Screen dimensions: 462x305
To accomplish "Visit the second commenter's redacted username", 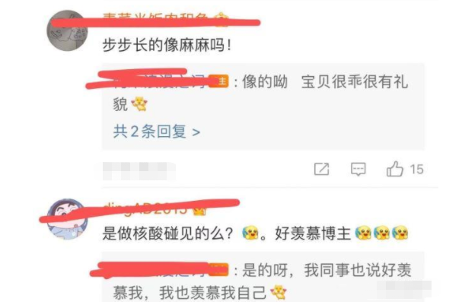I will (145, 208).
